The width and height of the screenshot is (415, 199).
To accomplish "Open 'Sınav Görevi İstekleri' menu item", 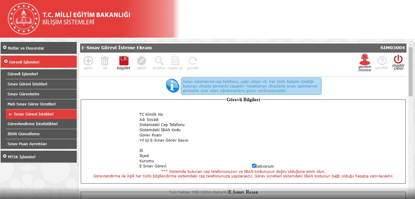I will [27, 84].
